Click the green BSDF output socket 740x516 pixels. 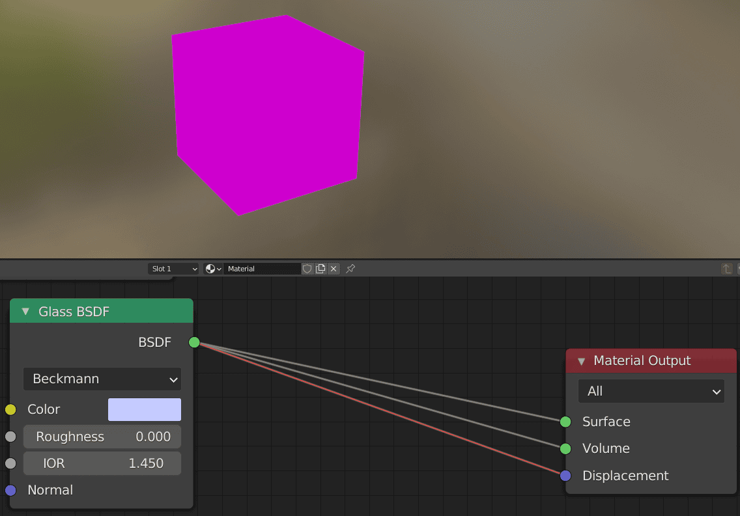click(193, 342)
